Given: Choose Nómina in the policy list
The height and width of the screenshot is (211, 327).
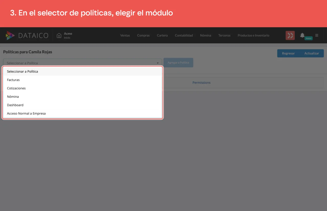Looking at the screenshot, I should (83, 97).
